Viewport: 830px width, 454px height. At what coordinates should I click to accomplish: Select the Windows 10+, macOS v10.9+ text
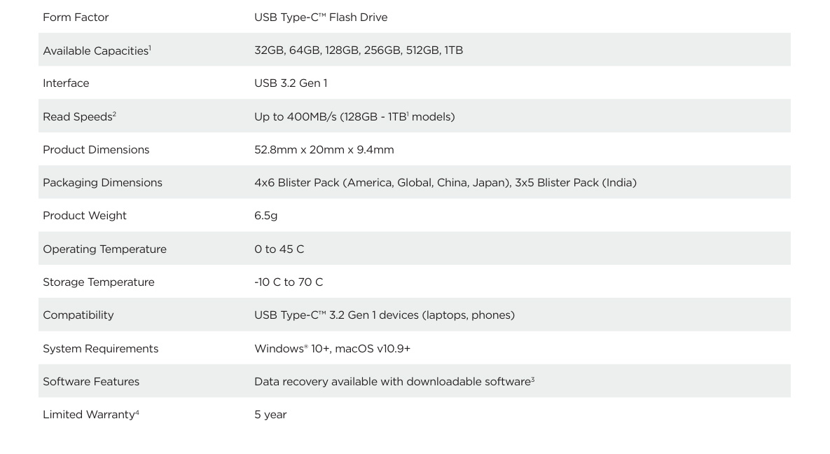[333, 349]
